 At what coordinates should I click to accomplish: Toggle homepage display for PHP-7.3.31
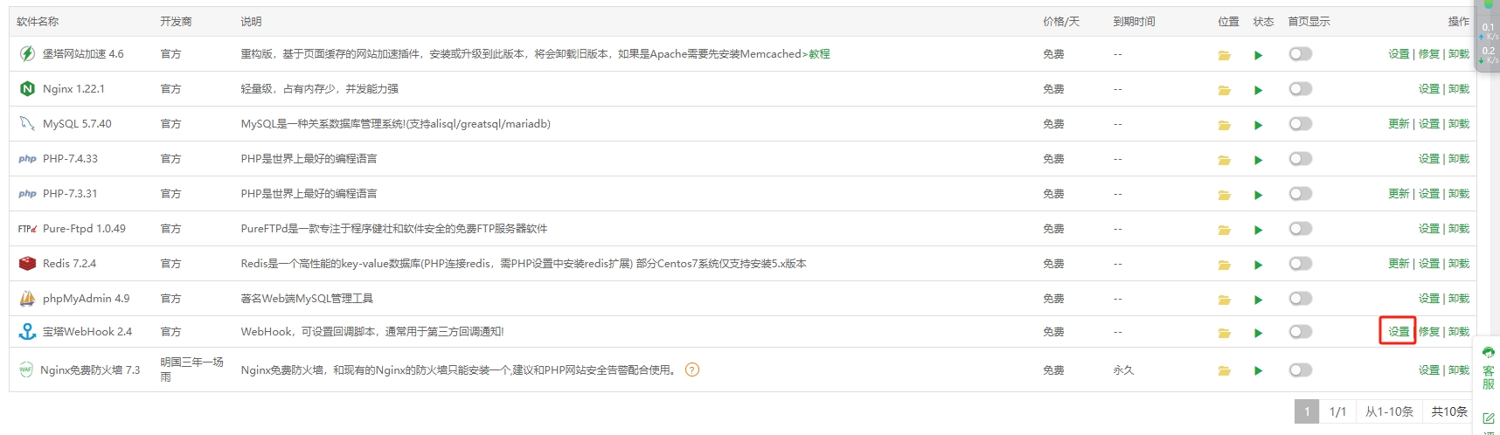(x=1300, y=194)
